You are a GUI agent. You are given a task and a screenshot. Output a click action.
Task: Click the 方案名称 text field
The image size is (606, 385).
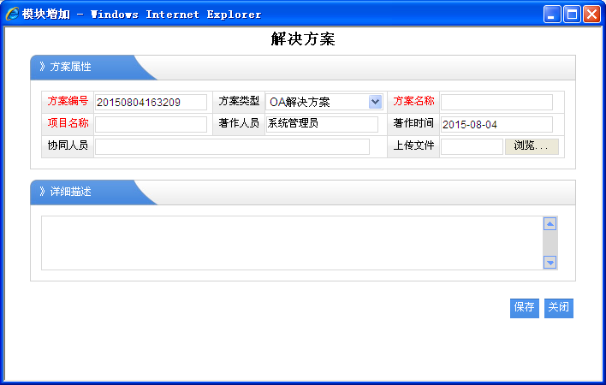[496, 102]
